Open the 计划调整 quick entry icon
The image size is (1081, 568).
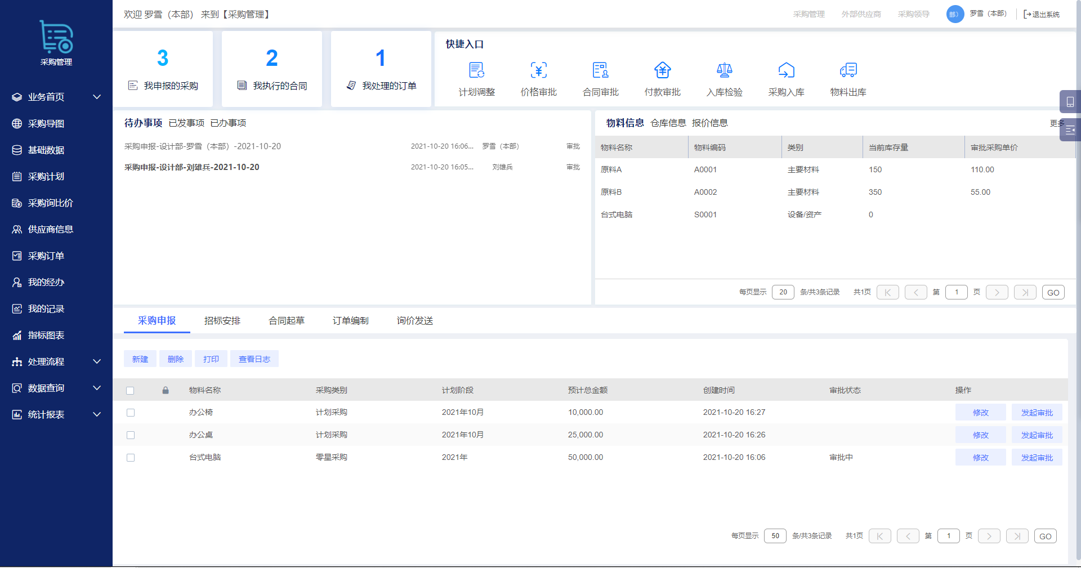click(x=476, y=70)
